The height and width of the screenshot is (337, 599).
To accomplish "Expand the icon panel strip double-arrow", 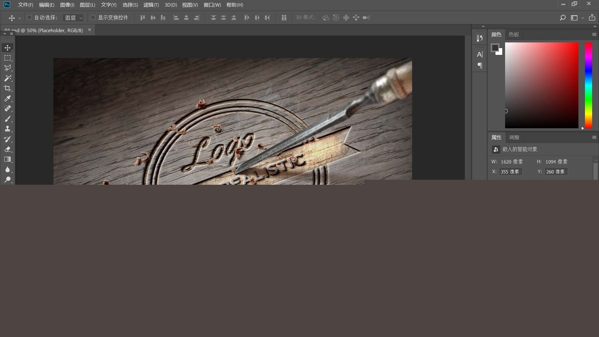I will (483, 27).
